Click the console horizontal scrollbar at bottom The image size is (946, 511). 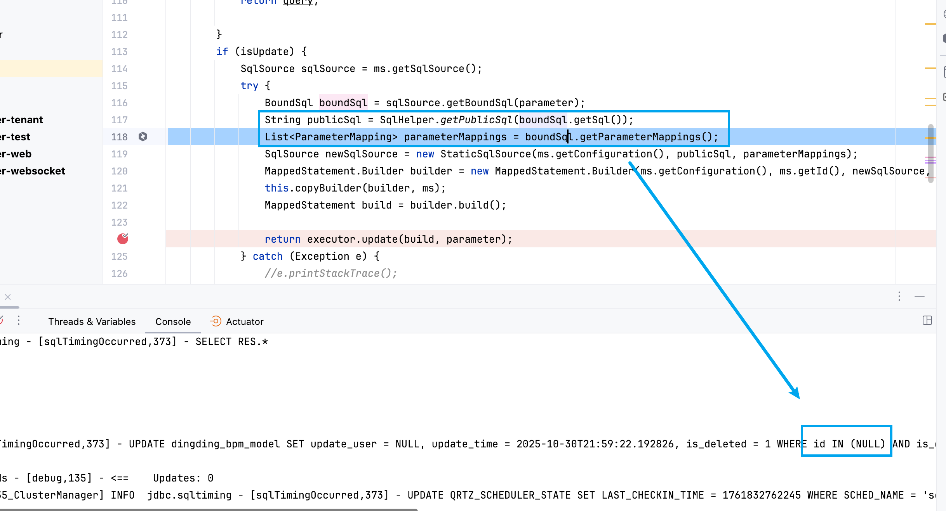tap(210, 509)
